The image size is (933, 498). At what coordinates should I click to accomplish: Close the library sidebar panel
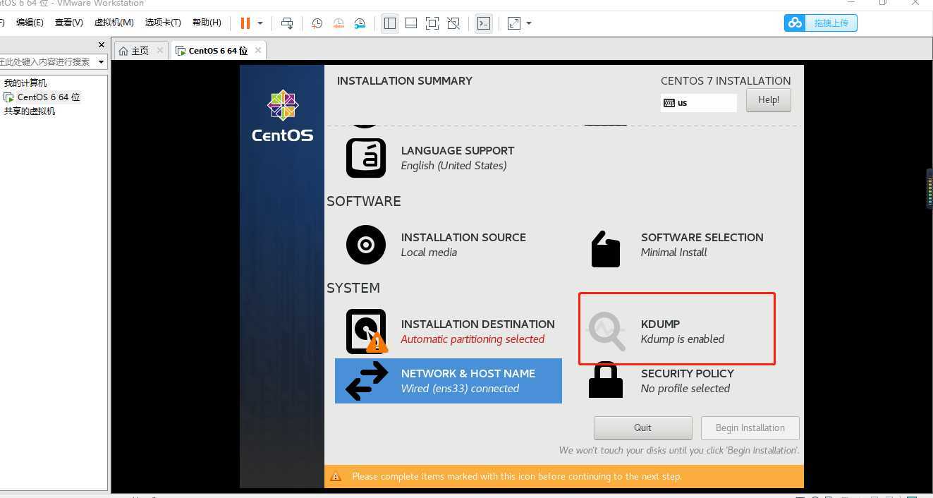coord(101,45)
